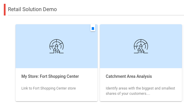Click the word Demo in section heading
Viewport: 184px width, 110px height.
coord(50,9)
